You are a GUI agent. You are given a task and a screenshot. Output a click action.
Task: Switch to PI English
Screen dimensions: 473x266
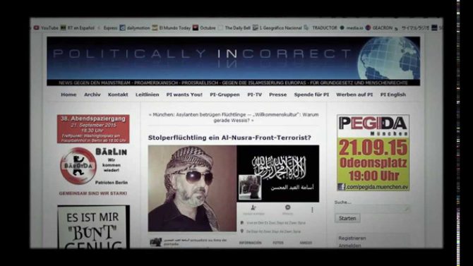[393, 95]
